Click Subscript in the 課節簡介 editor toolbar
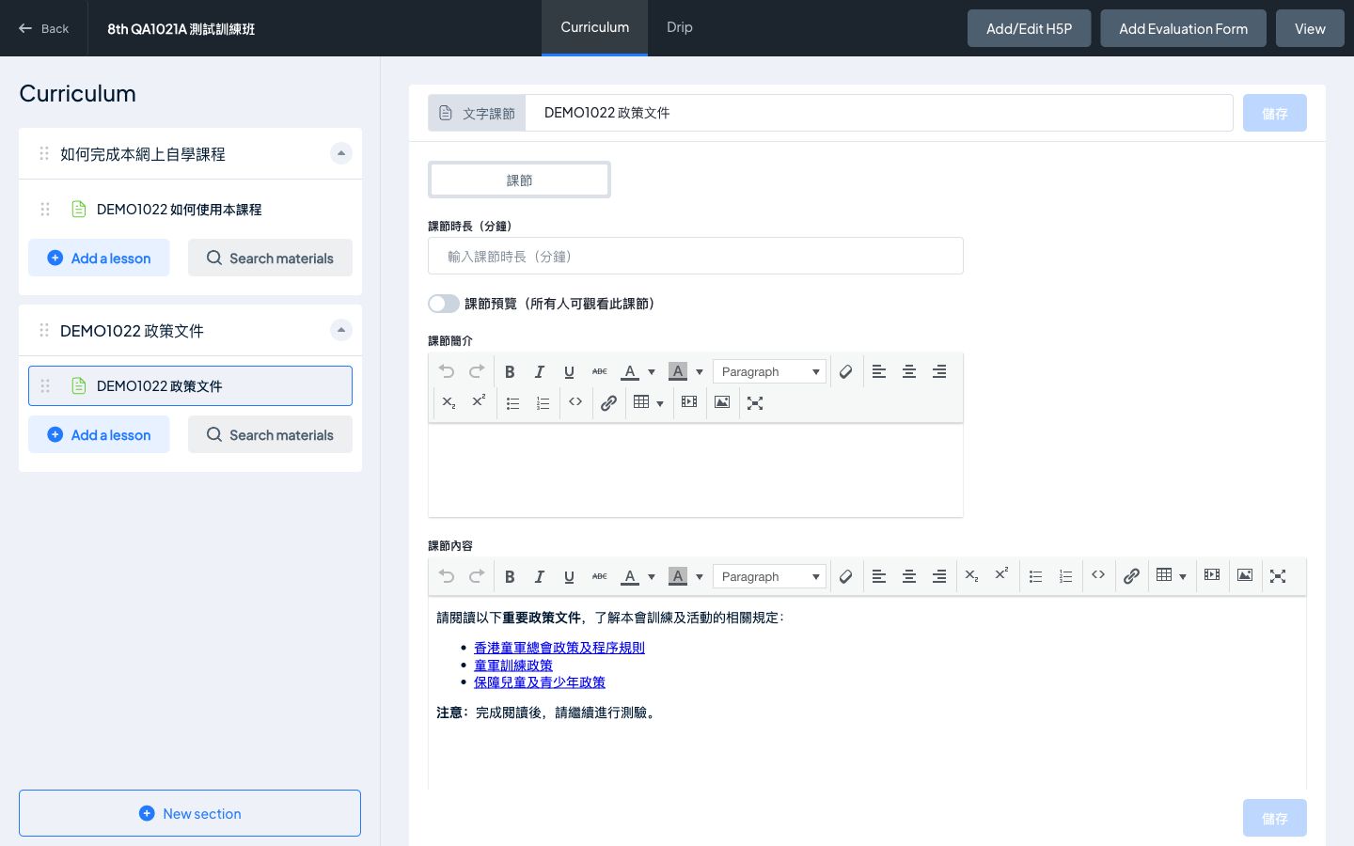Screen dimensions: 1354x846 [449, 402]
